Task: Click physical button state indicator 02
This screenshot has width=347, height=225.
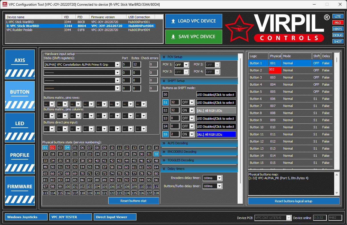Action: tap(52, 148)
